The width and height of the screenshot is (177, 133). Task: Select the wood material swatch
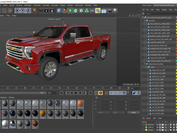coord(35,123)
